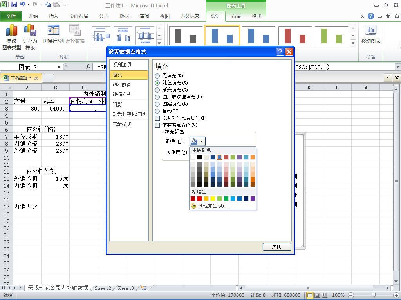
Task: Expand the formula bar
Action: coord(398,67)
